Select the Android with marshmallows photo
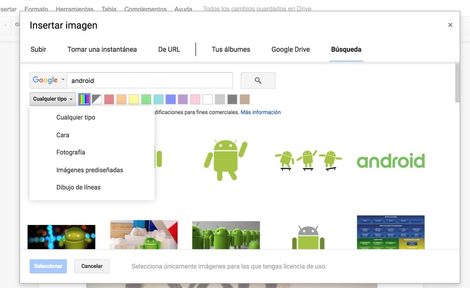The width and height of the screenshot is (470, 288). [x=143, y=234]
